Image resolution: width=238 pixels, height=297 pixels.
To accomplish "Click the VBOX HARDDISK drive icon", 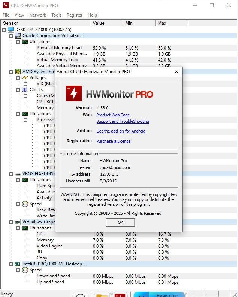I will coord(18,174).
